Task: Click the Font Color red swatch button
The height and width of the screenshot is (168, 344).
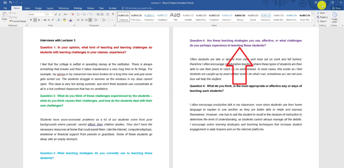Action: pos(70,20)
